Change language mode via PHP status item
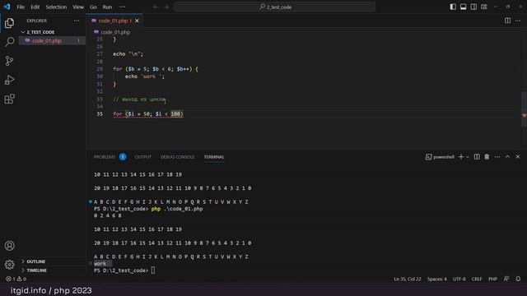 tap(492, 279)
